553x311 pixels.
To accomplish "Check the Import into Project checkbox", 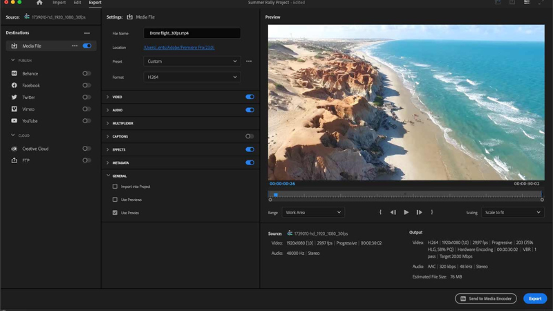I will coord(115,187).
